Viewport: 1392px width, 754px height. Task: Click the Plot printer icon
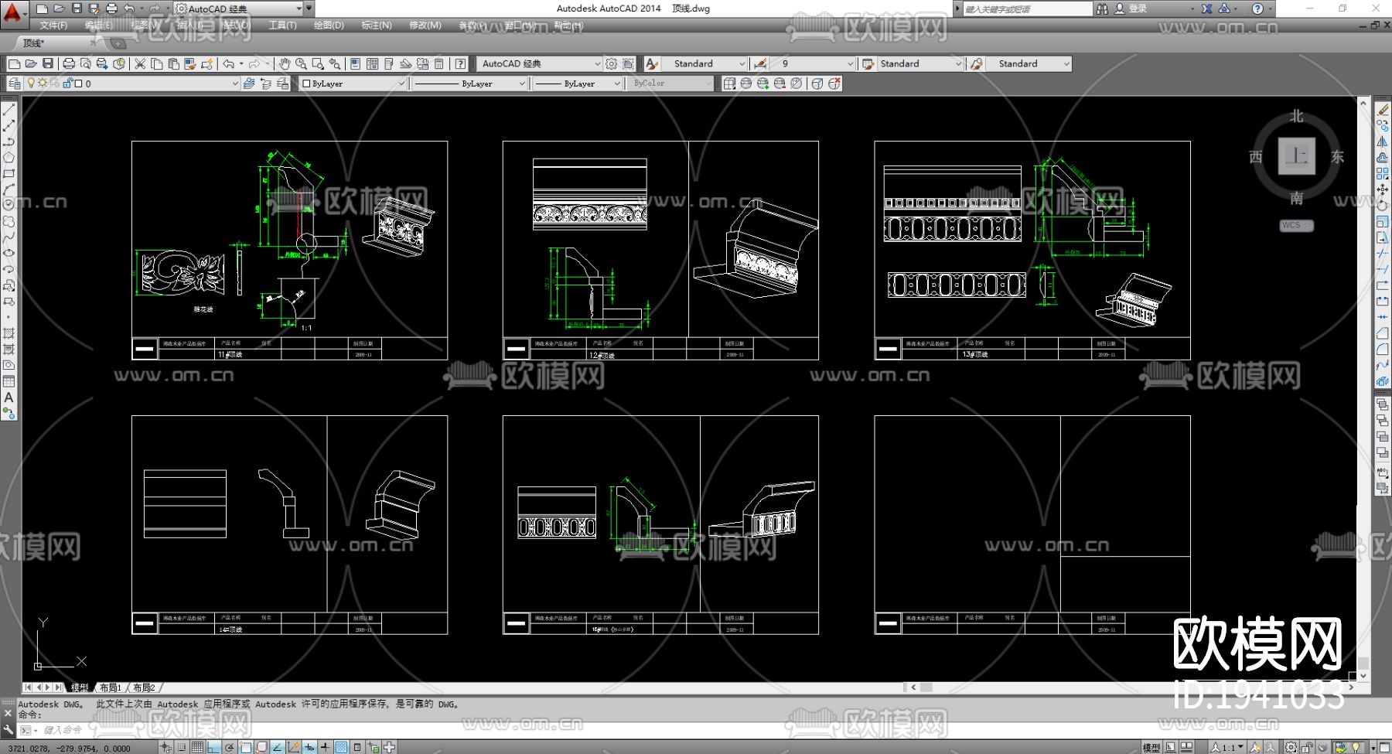click(x=69, y=63)
